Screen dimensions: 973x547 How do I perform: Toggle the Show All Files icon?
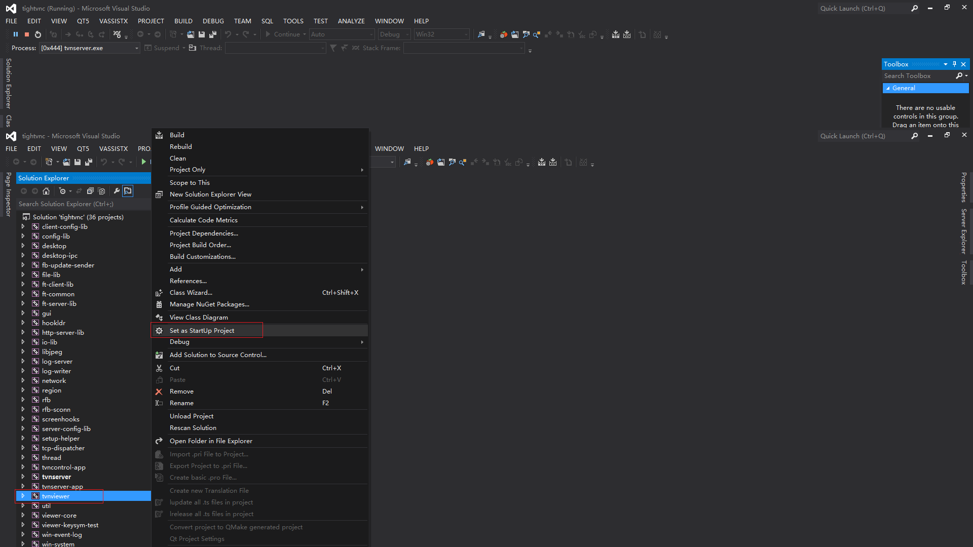[x=101, y=191]
